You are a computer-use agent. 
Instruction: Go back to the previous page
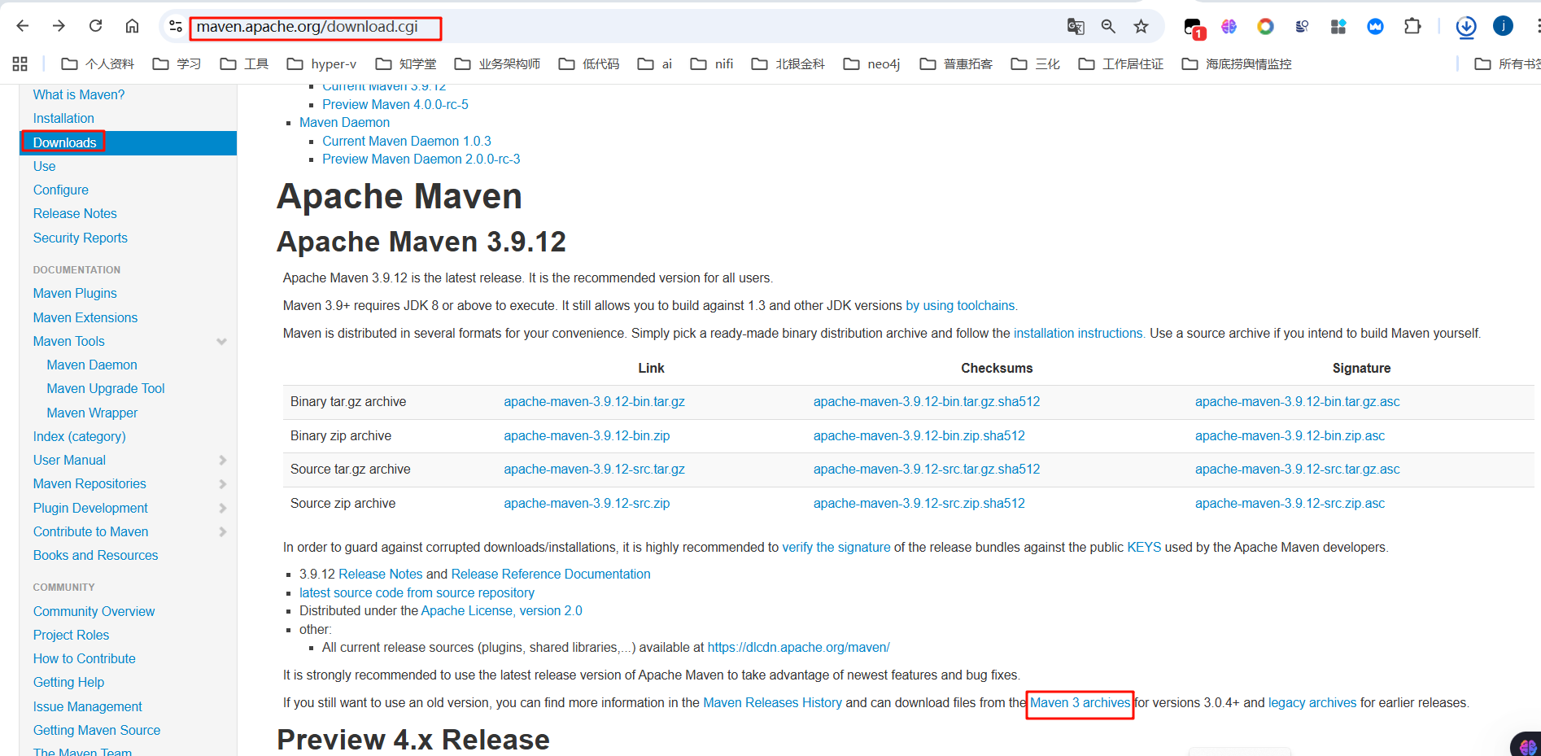pyautogui.click(x=23, y=26)
